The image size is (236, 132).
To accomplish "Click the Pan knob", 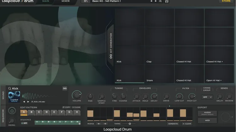I will [x=90, y=97].
